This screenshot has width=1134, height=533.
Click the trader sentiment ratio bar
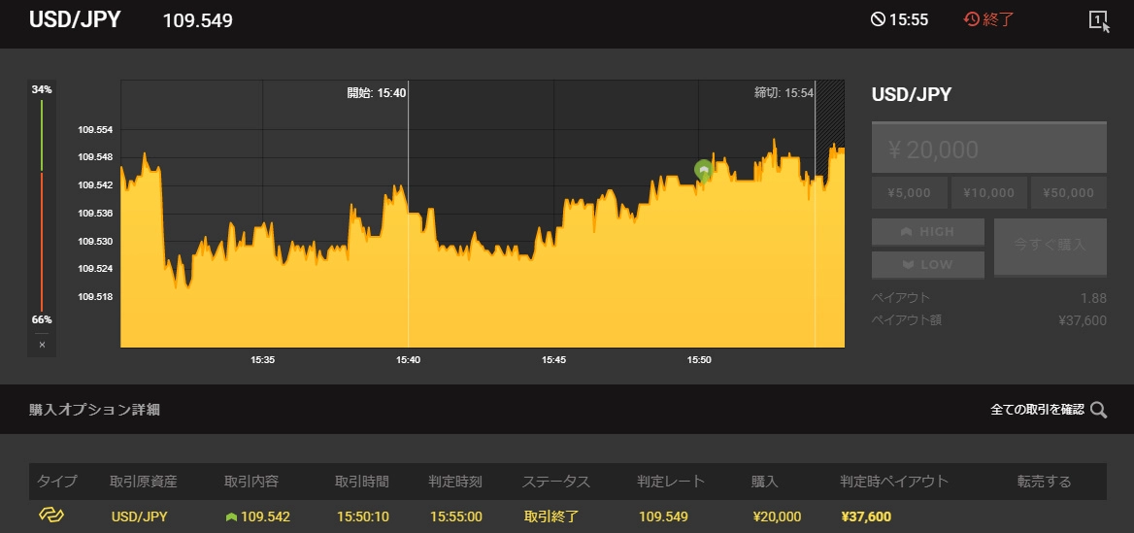coord(42,204)
